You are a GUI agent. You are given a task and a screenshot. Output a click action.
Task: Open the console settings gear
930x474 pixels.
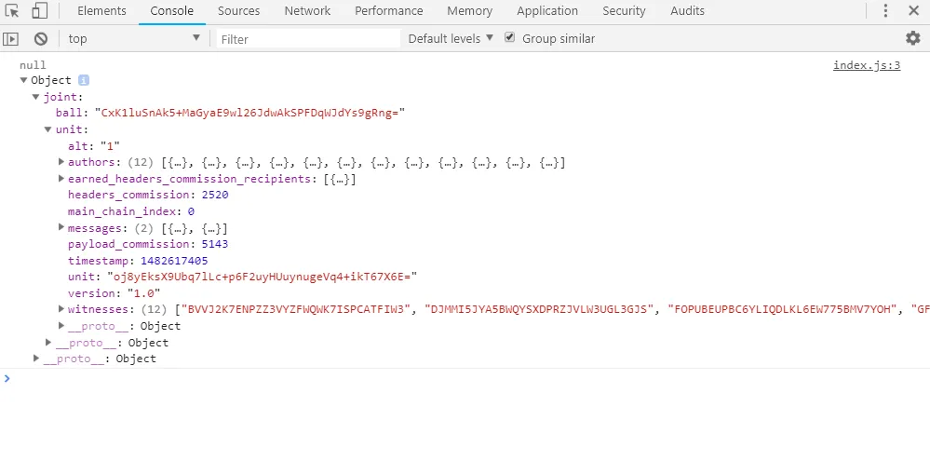[x=913, y=38]
